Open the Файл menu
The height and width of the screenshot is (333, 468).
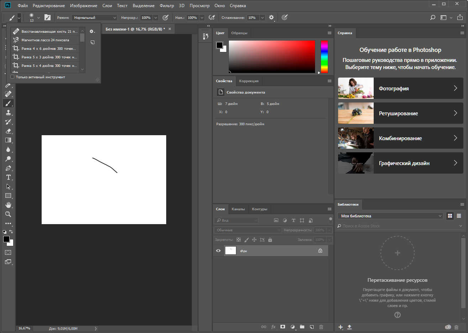click(23, 6)
